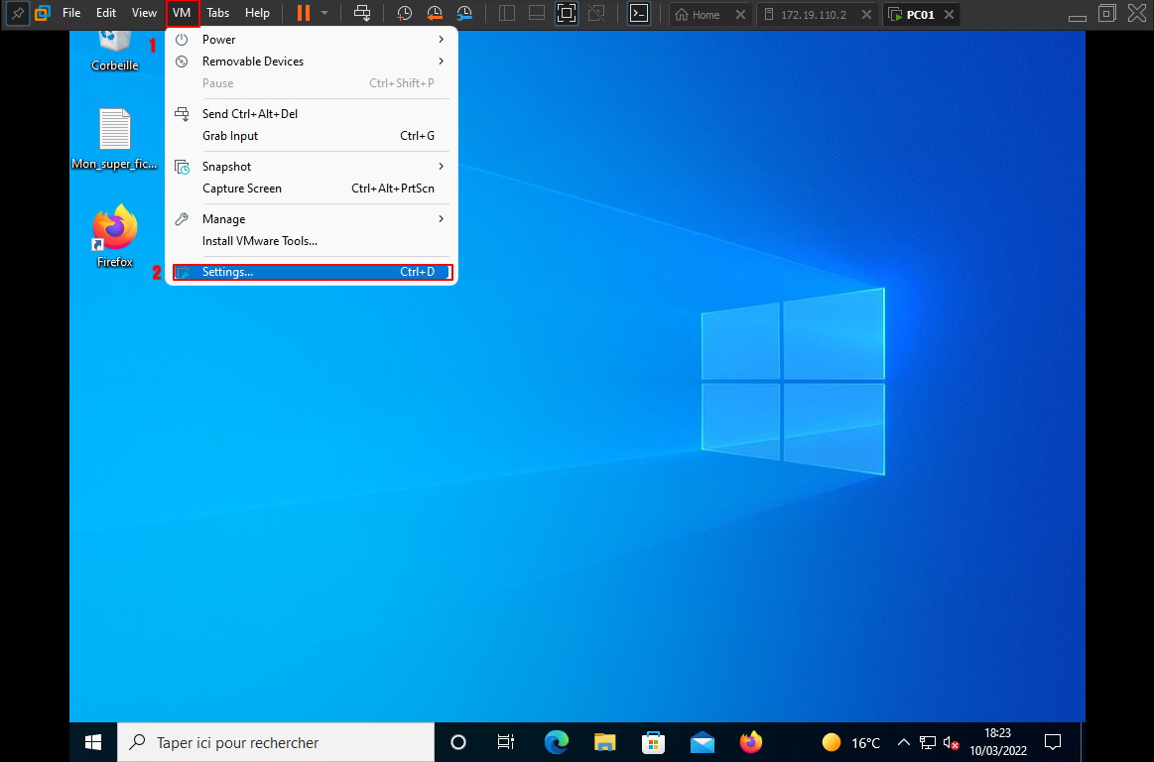Viewport: 1154px width, 762px height.
Task: Toggle the pin icon in the top-left corner
Action: pos(17,14)
